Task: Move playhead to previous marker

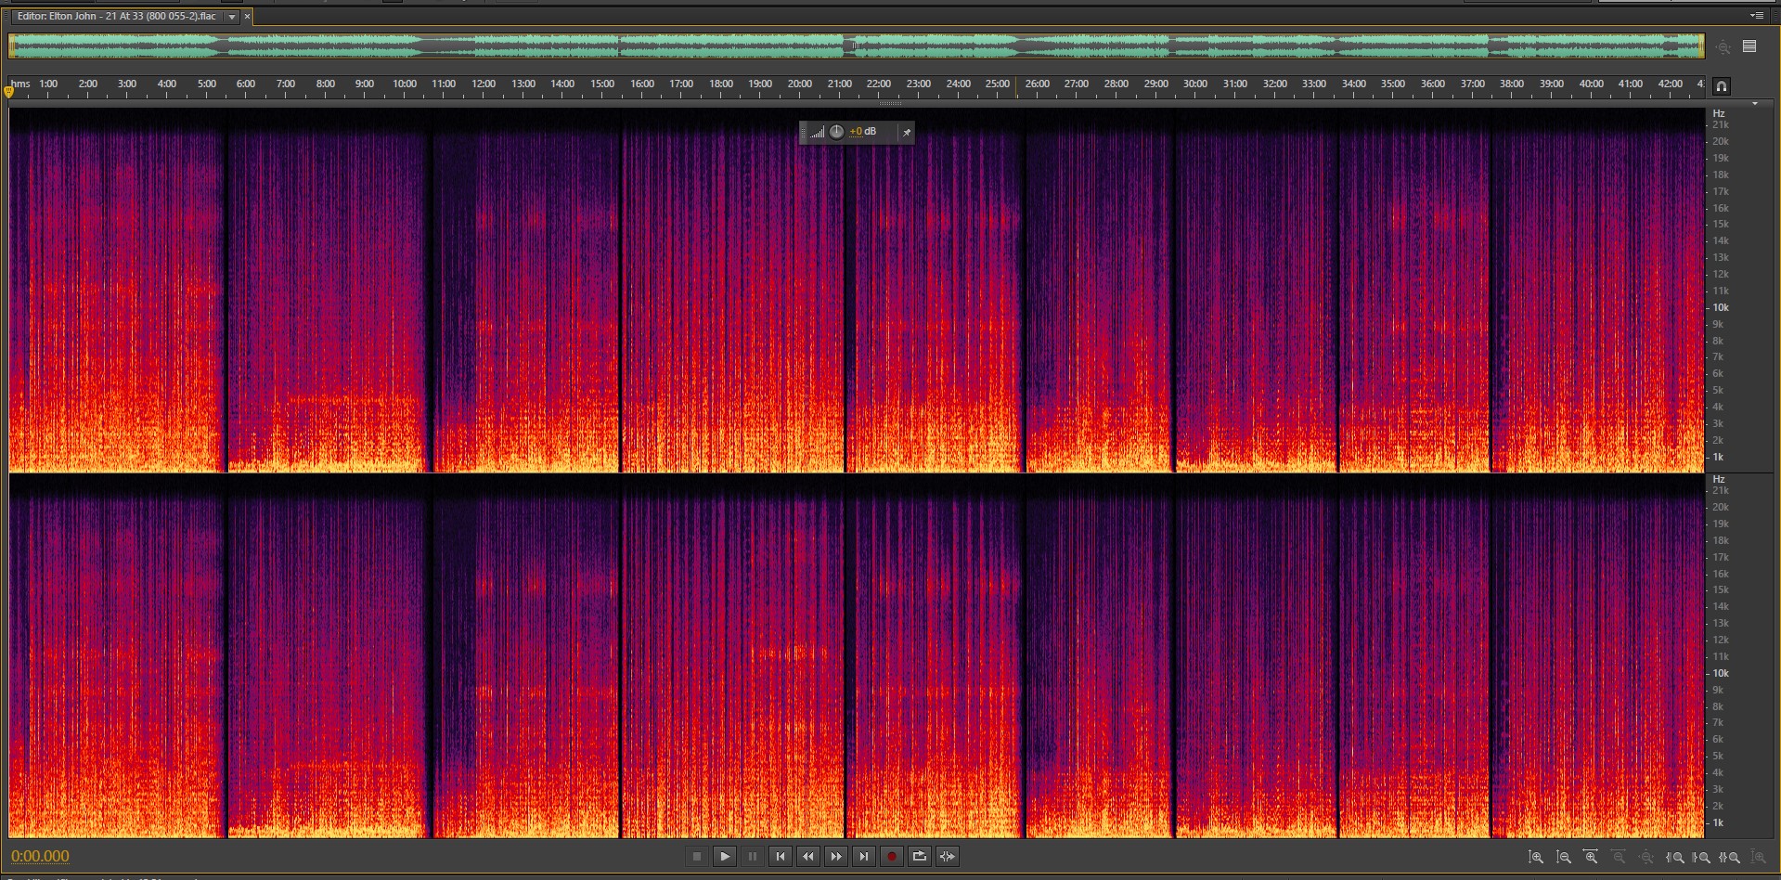Action: pos(781,857)
